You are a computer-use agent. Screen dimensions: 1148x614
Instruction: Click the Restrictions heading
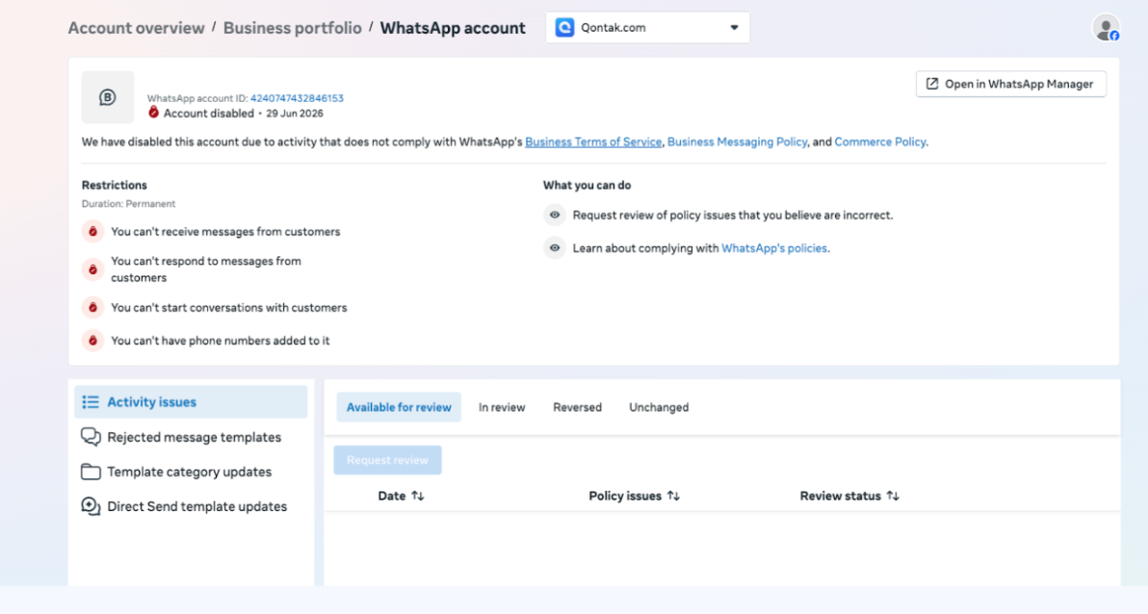pos(115,185)
